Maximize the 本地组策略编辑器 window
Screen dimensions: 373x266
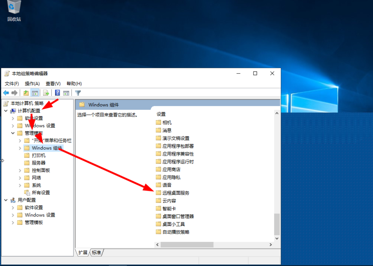coord(255,73)
